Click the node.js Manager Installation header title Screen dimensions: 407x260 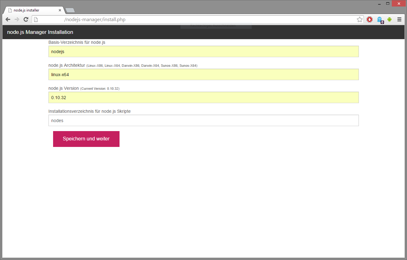40,32
